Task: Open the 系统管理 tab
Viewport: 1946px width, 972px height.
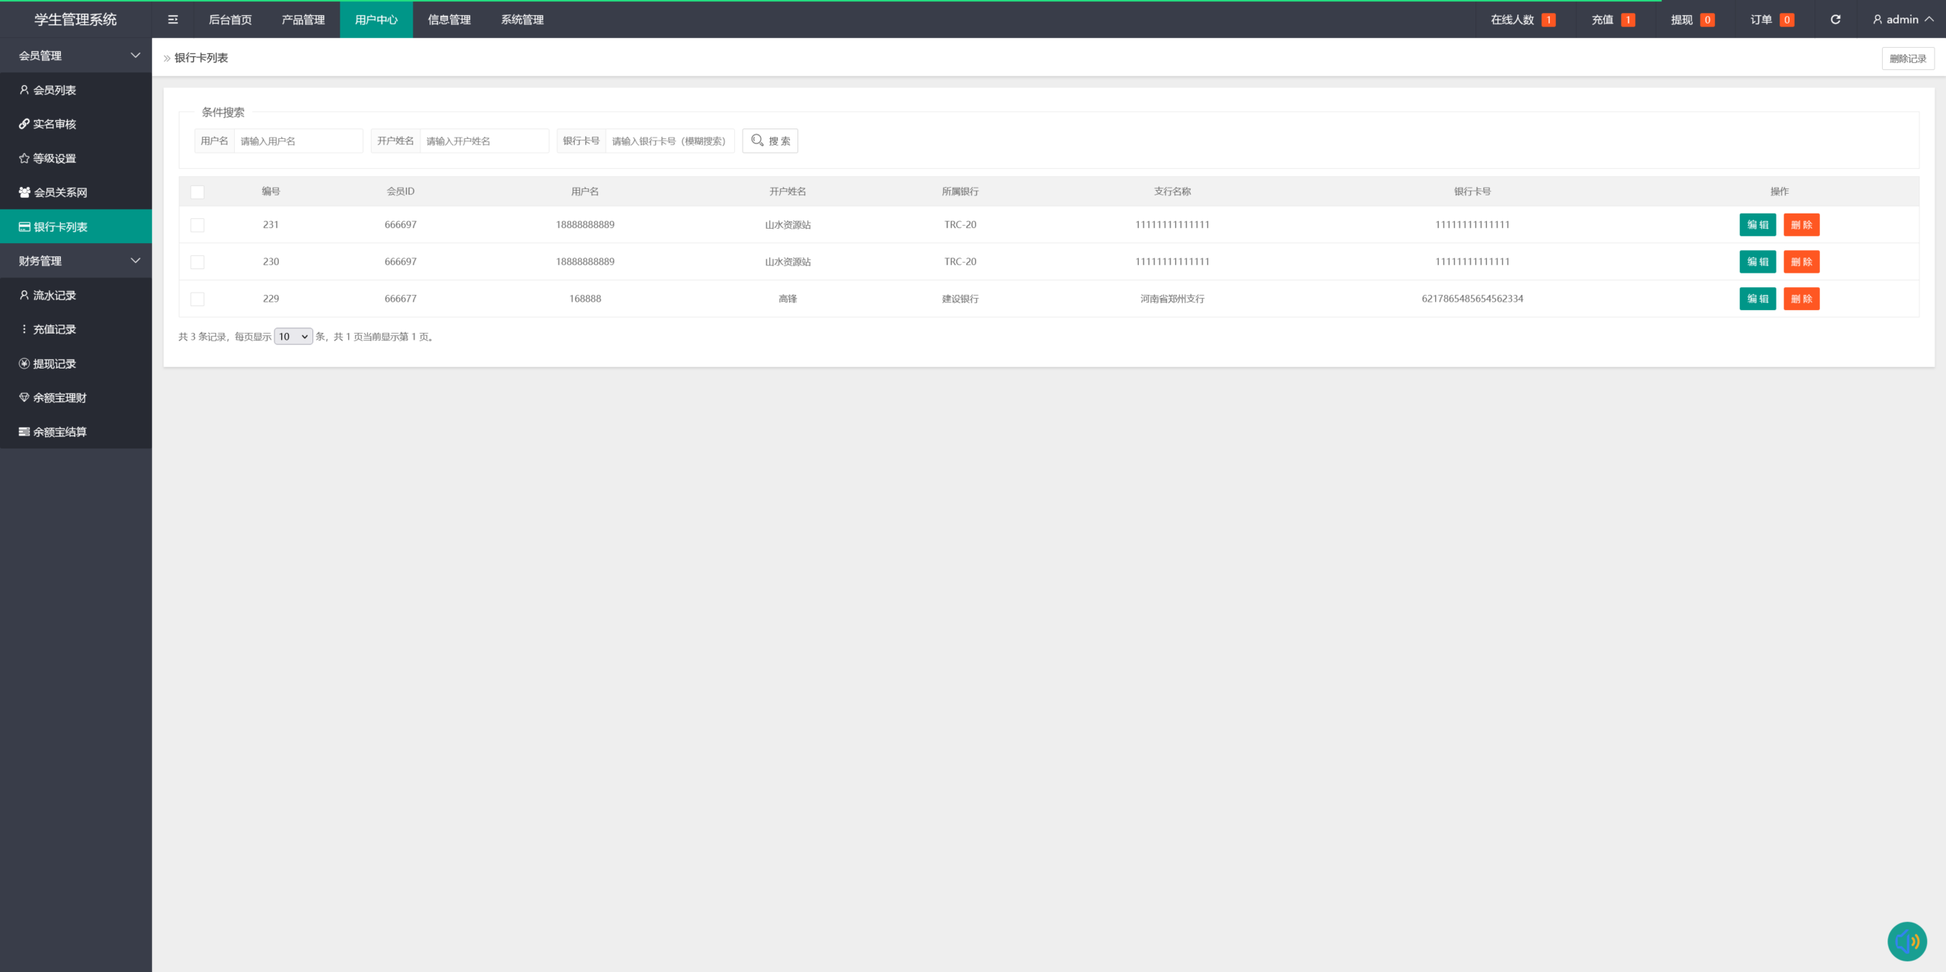Action: click(522, 20)
